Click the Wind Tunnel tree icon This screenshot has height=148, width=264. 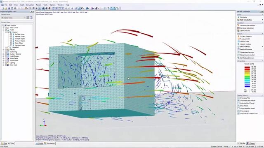(8, 28)
